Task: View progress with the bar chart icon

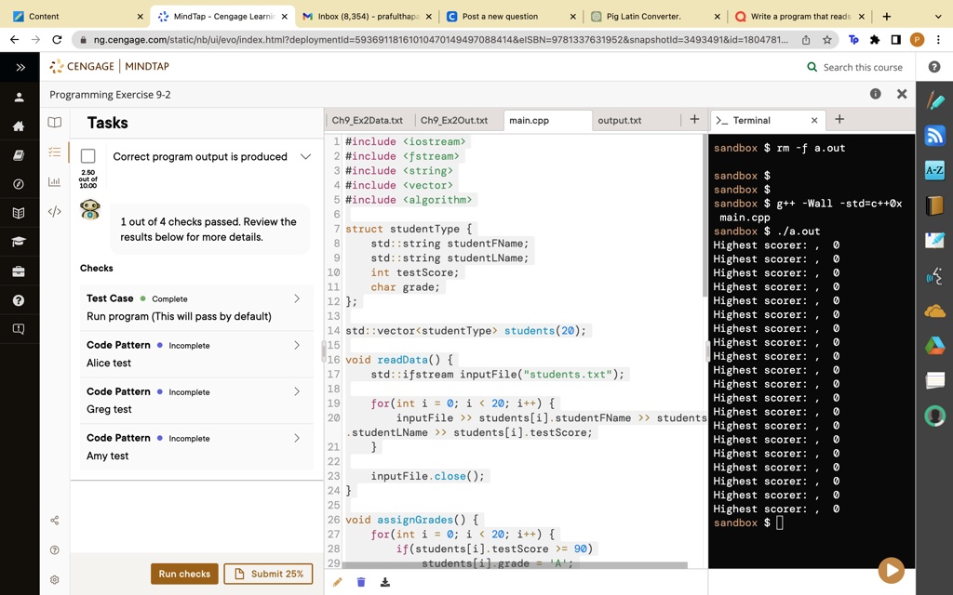Action: point(54,180)
